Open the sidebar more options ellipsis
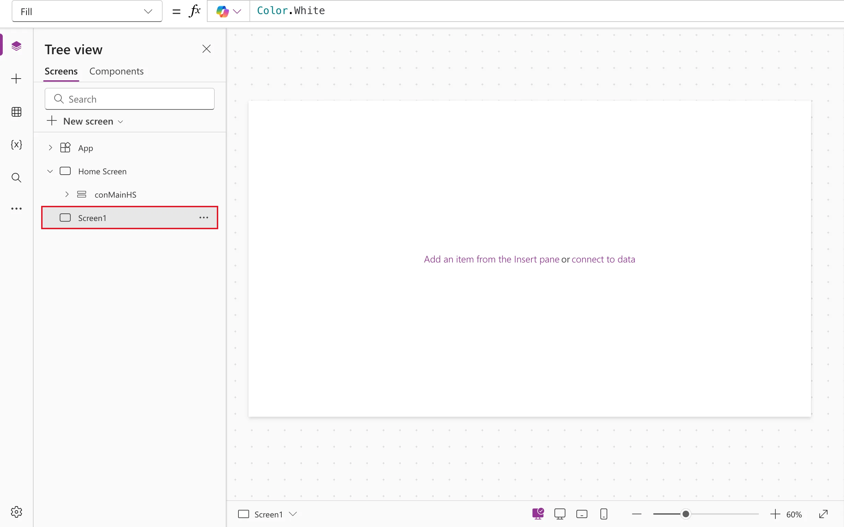844x527 pixels. pos(16,209)
